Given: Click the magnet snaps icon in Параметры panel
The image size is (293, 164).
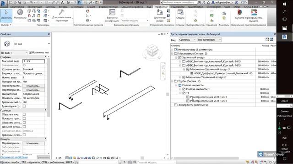Looking at the screenshot, I should click(29, 16).
